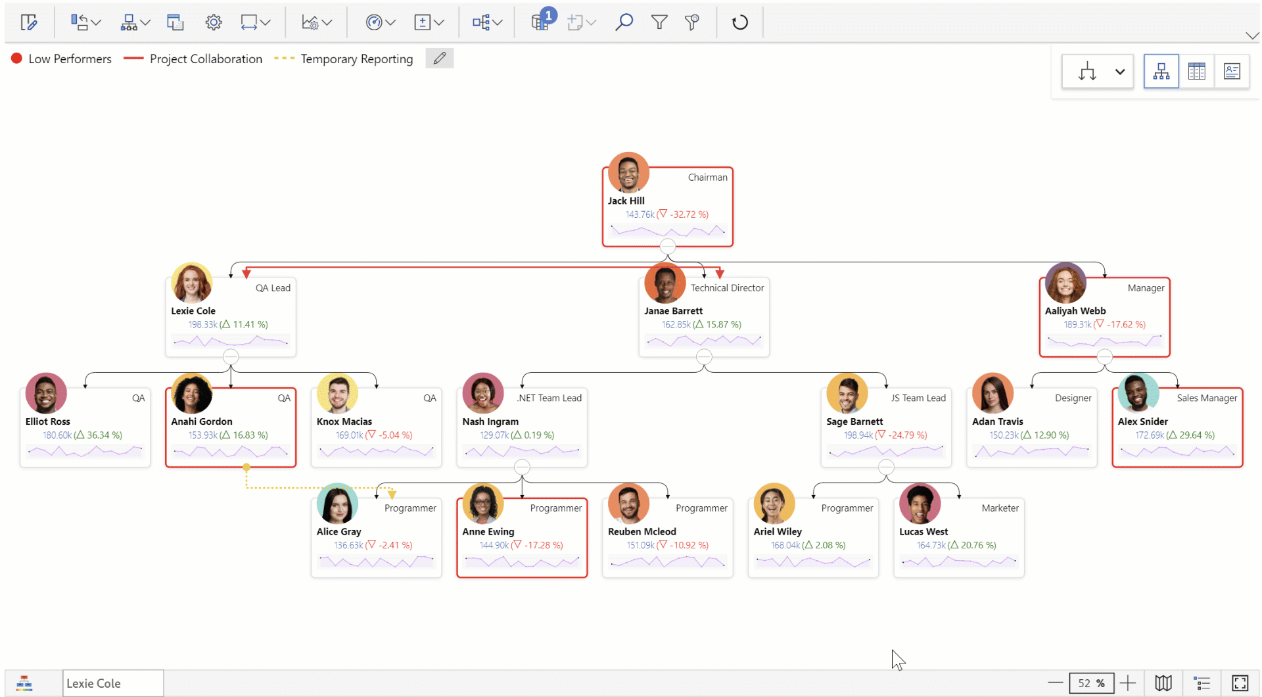Switch to org chart tree view
This screenshot has height=697, width=1262.
(x=1161, y=72)
